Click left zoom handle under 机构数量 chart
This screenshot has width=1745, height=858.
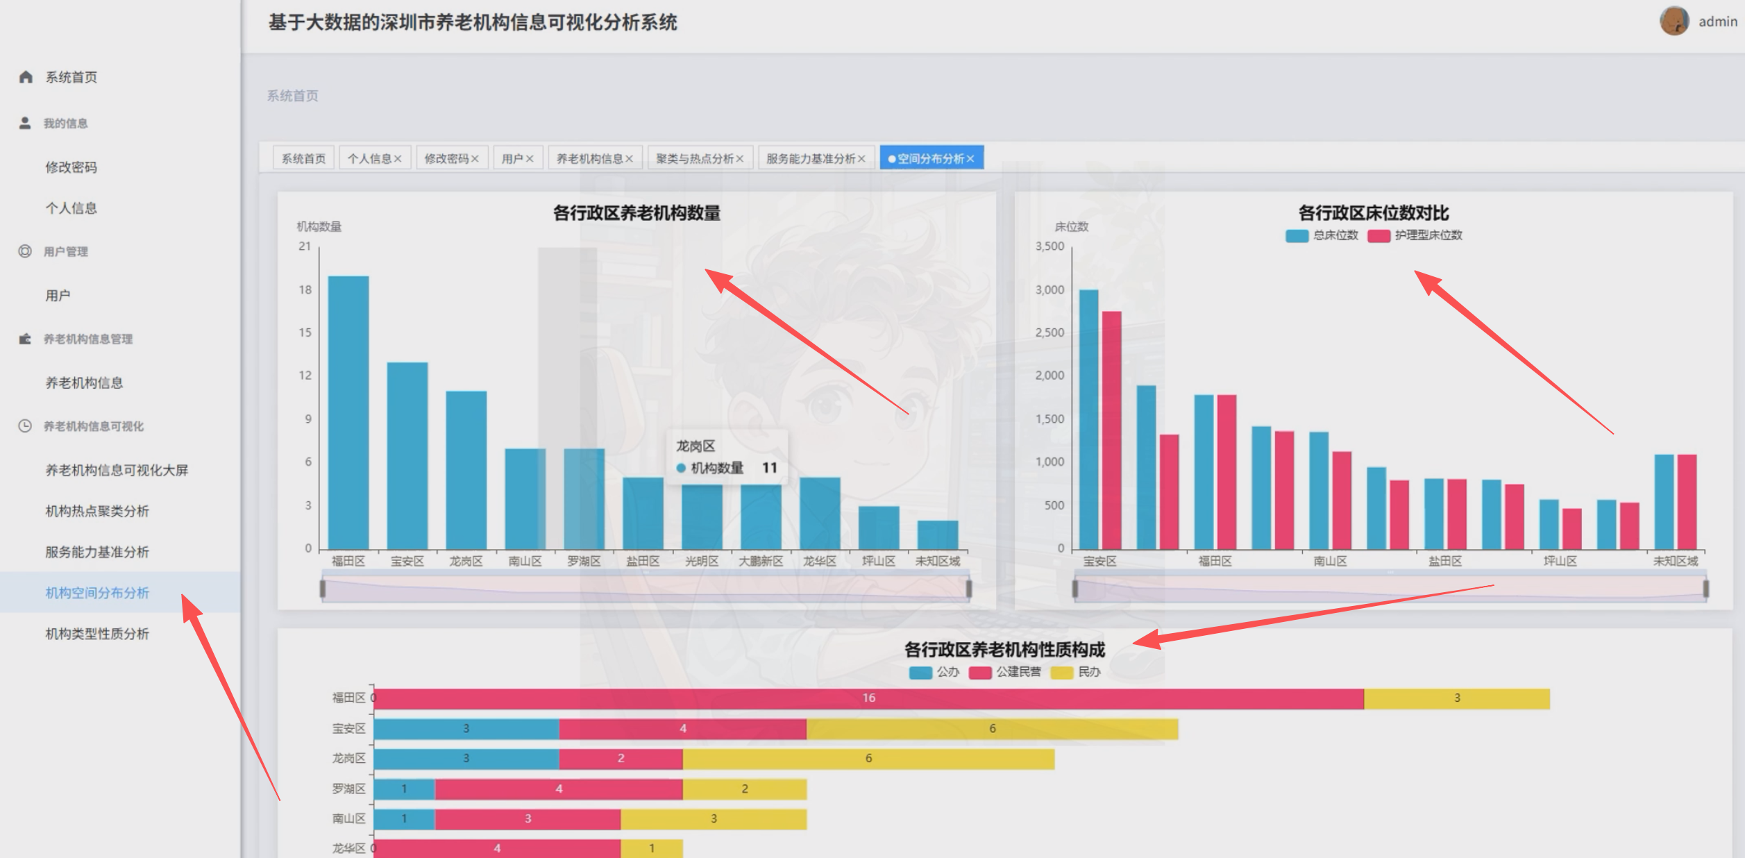click(323, 589)
